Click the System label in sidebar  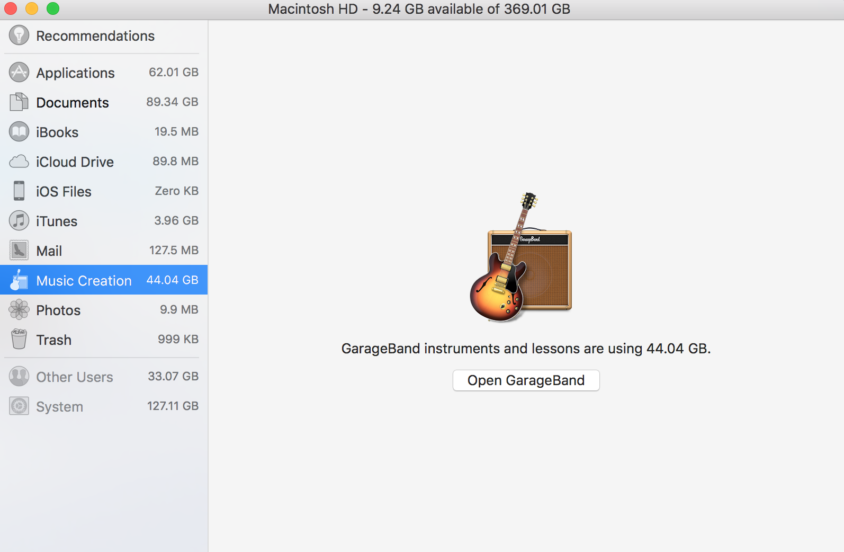60,407
